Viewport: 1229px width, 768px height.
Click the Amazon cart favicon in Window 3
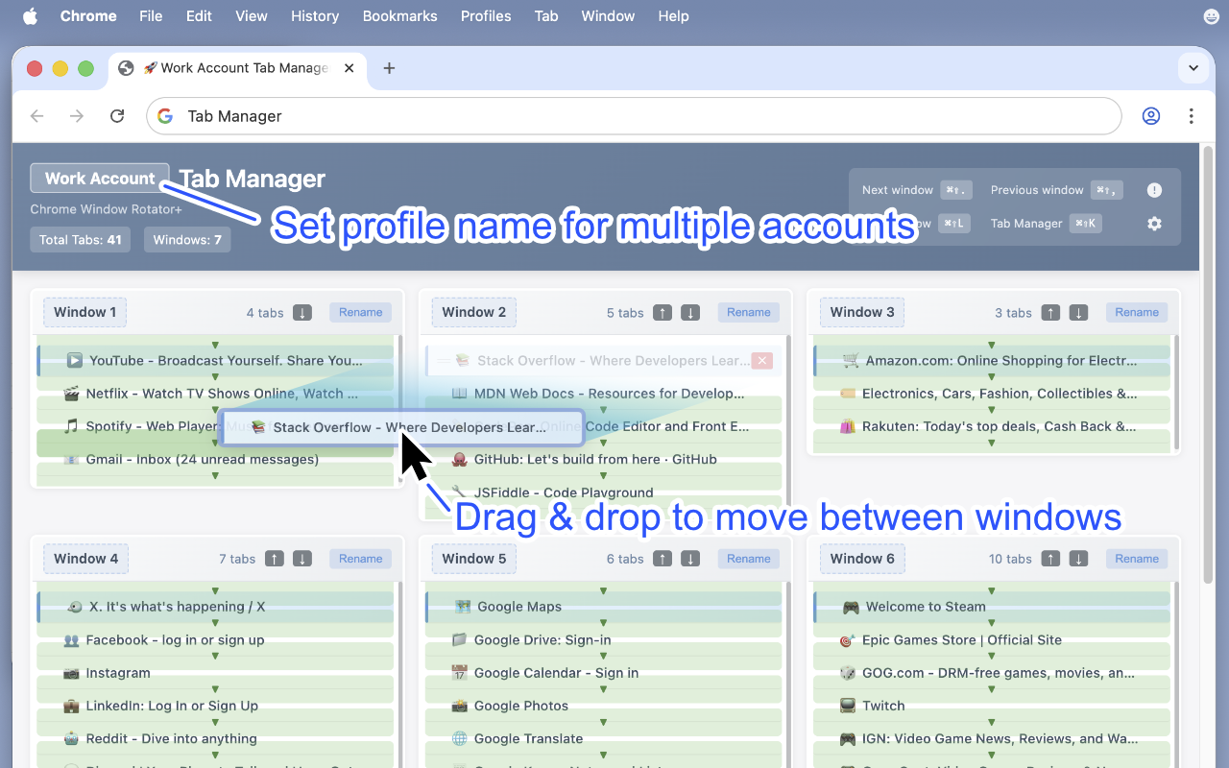(851, 361)
